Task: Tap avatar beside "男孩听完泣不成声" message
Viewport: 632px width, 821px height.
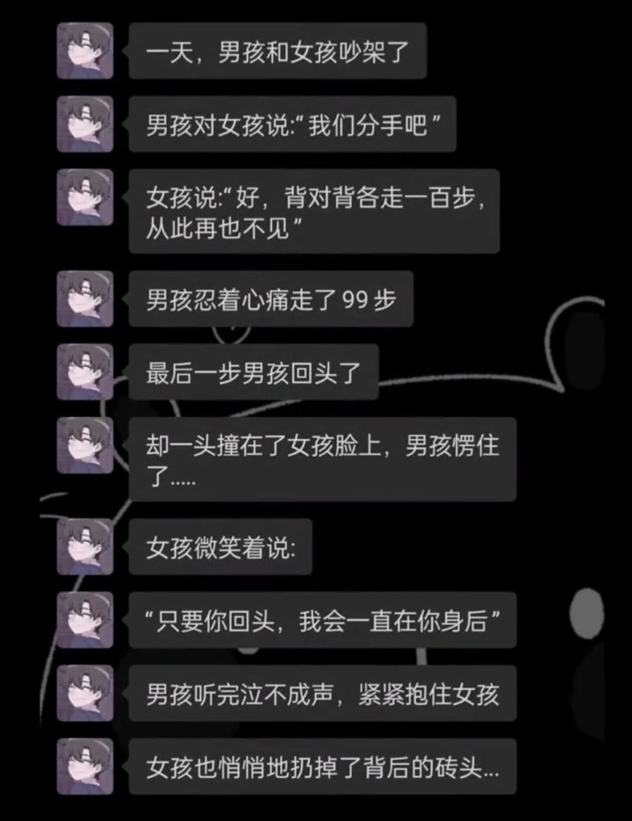Action: click(85, 694)
